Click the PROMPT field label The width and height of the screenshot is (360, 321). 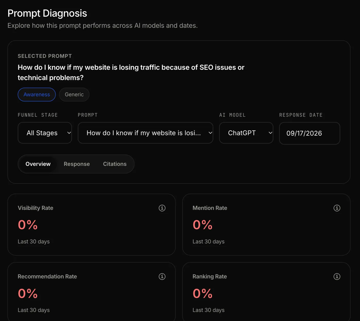click(88, 115)
